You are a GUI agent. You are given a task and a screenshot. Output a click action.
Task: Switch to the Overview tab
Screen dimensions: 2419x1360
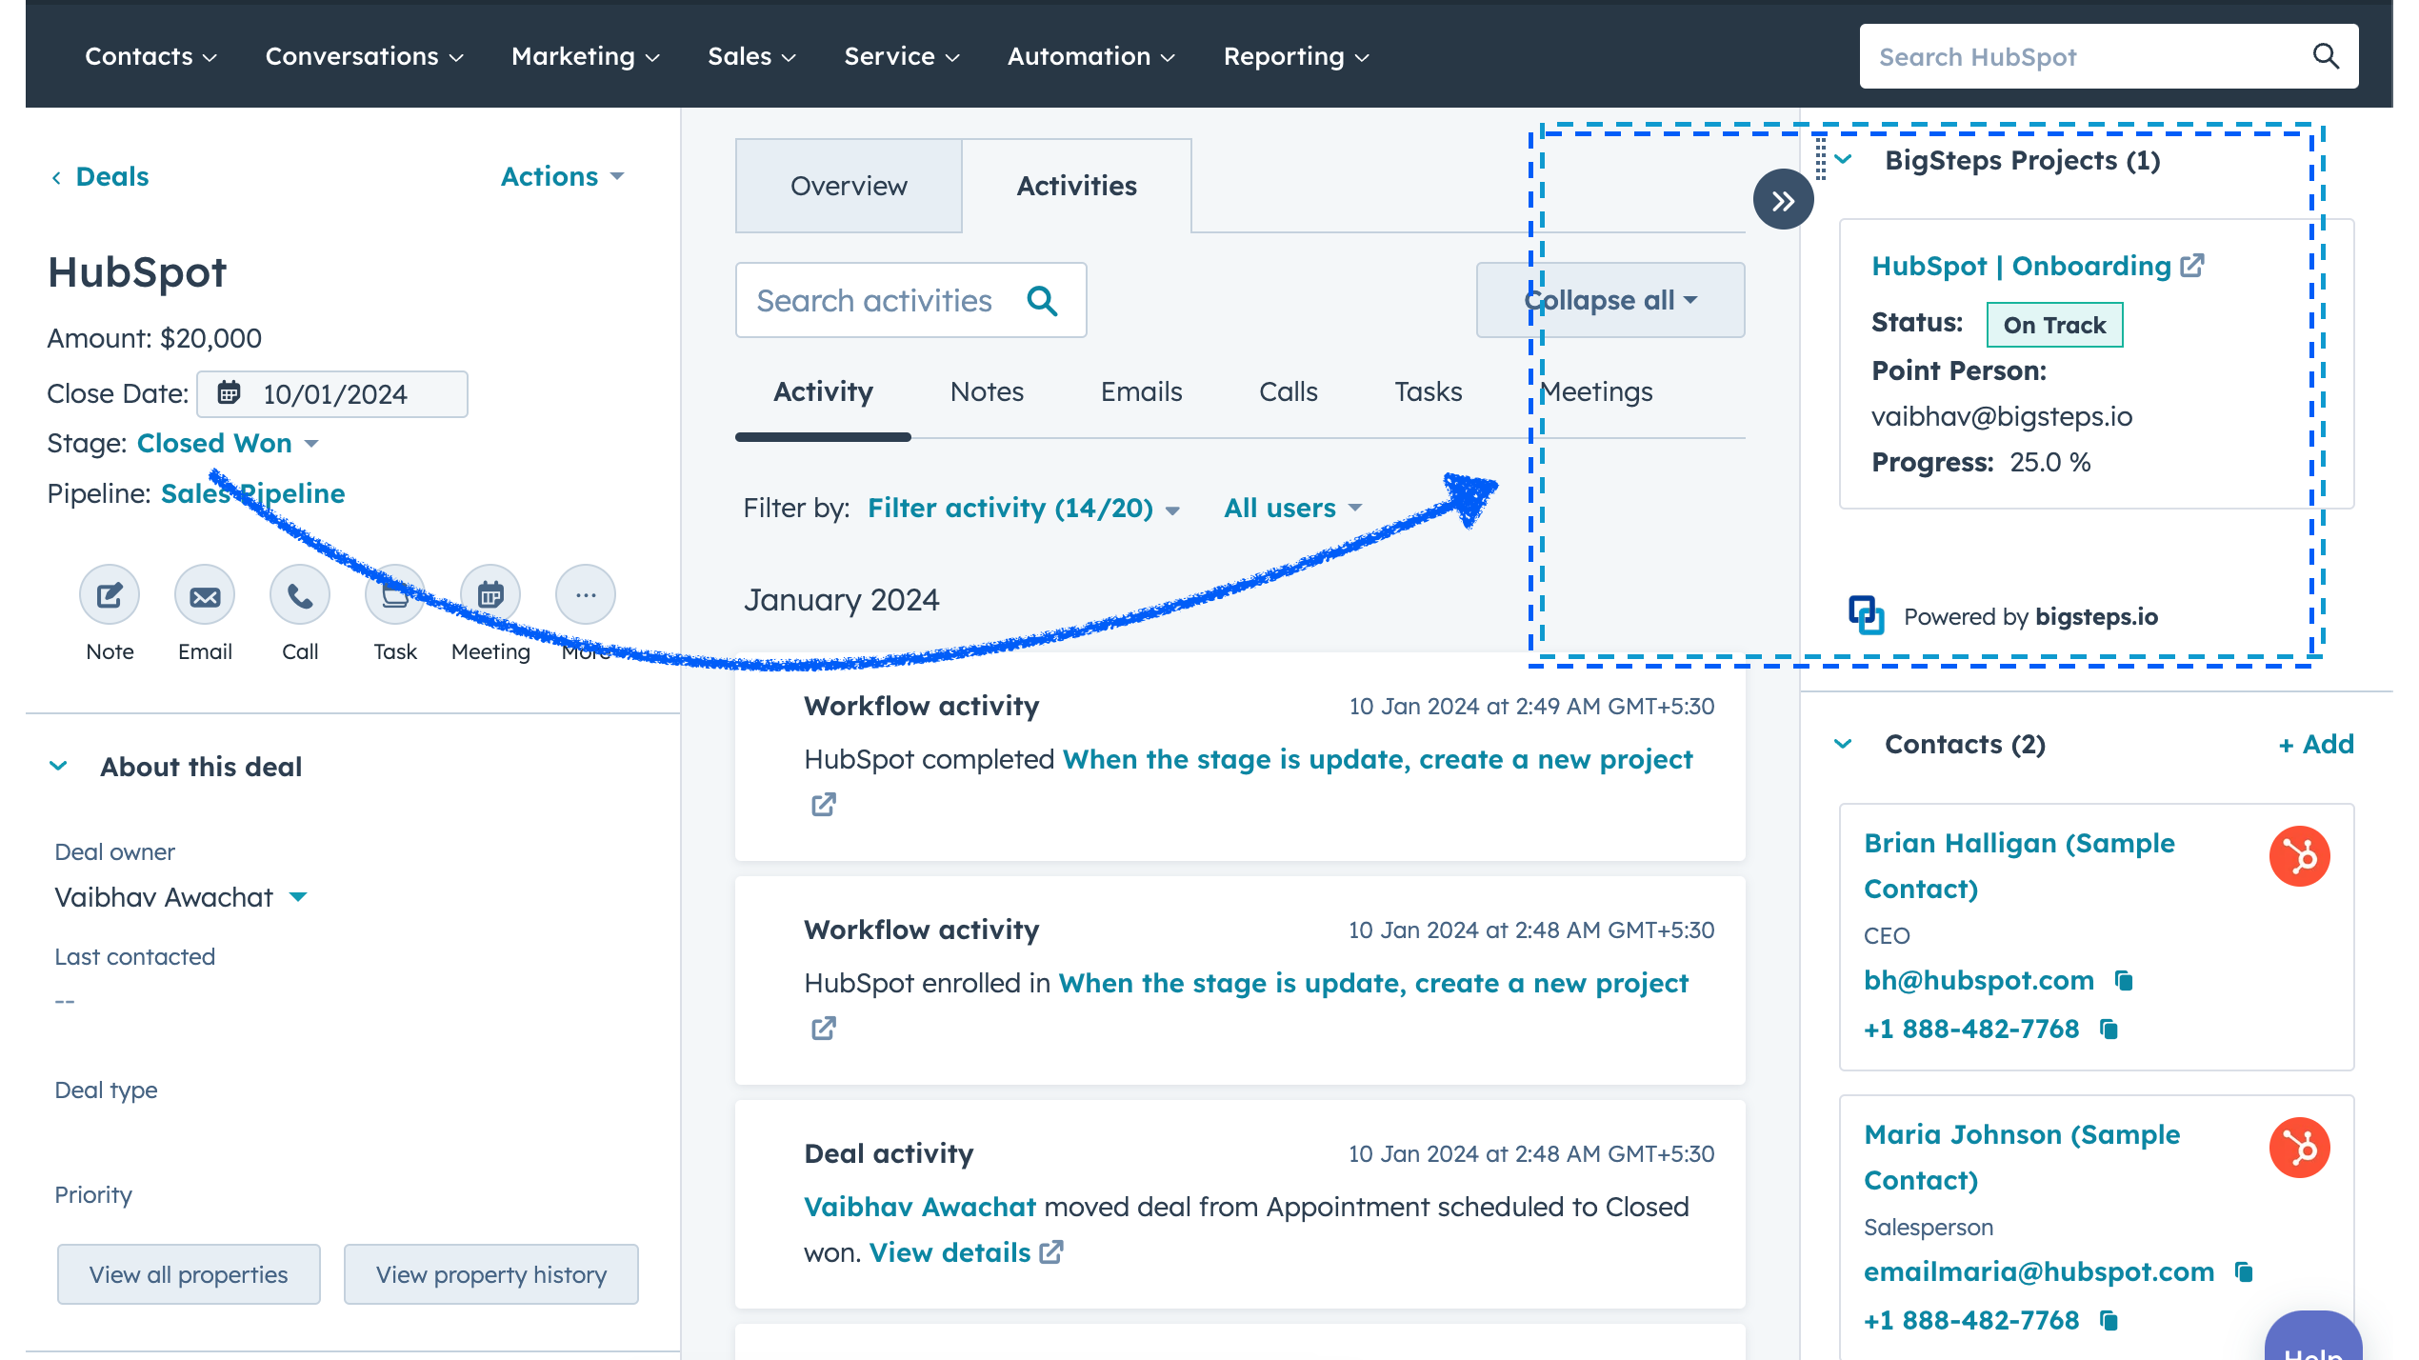(x=848, y=186)
